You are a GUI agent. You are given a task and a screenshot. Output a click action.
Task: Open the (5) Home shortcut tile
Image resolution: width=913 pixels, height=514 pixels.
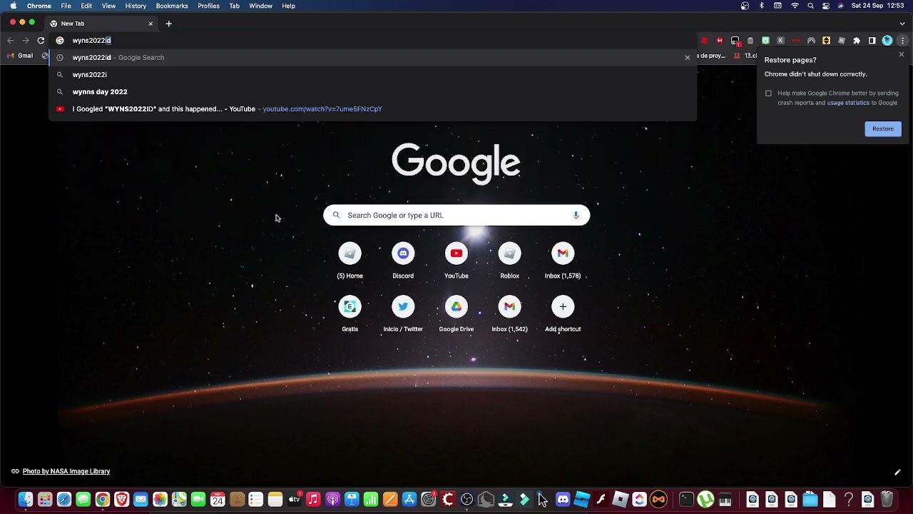[x=350, y=261]
